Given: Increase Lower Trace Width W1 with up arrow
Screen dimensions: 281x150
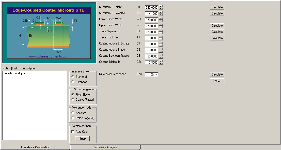Looking at the screenshot, I should click(161, 19).
